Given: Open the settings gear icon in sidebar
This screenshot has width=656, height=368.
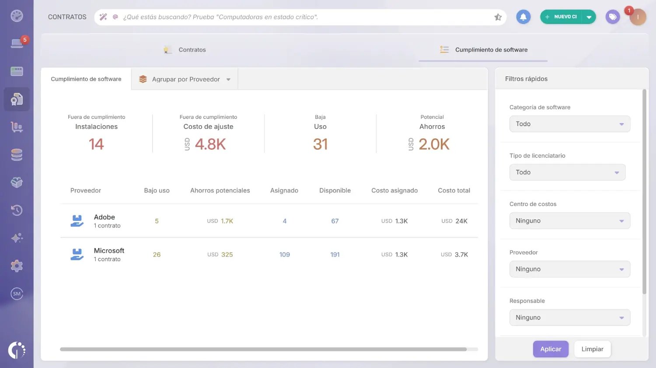Looking at the screenshot, I should pyautogui.click(x=17, y=266).
